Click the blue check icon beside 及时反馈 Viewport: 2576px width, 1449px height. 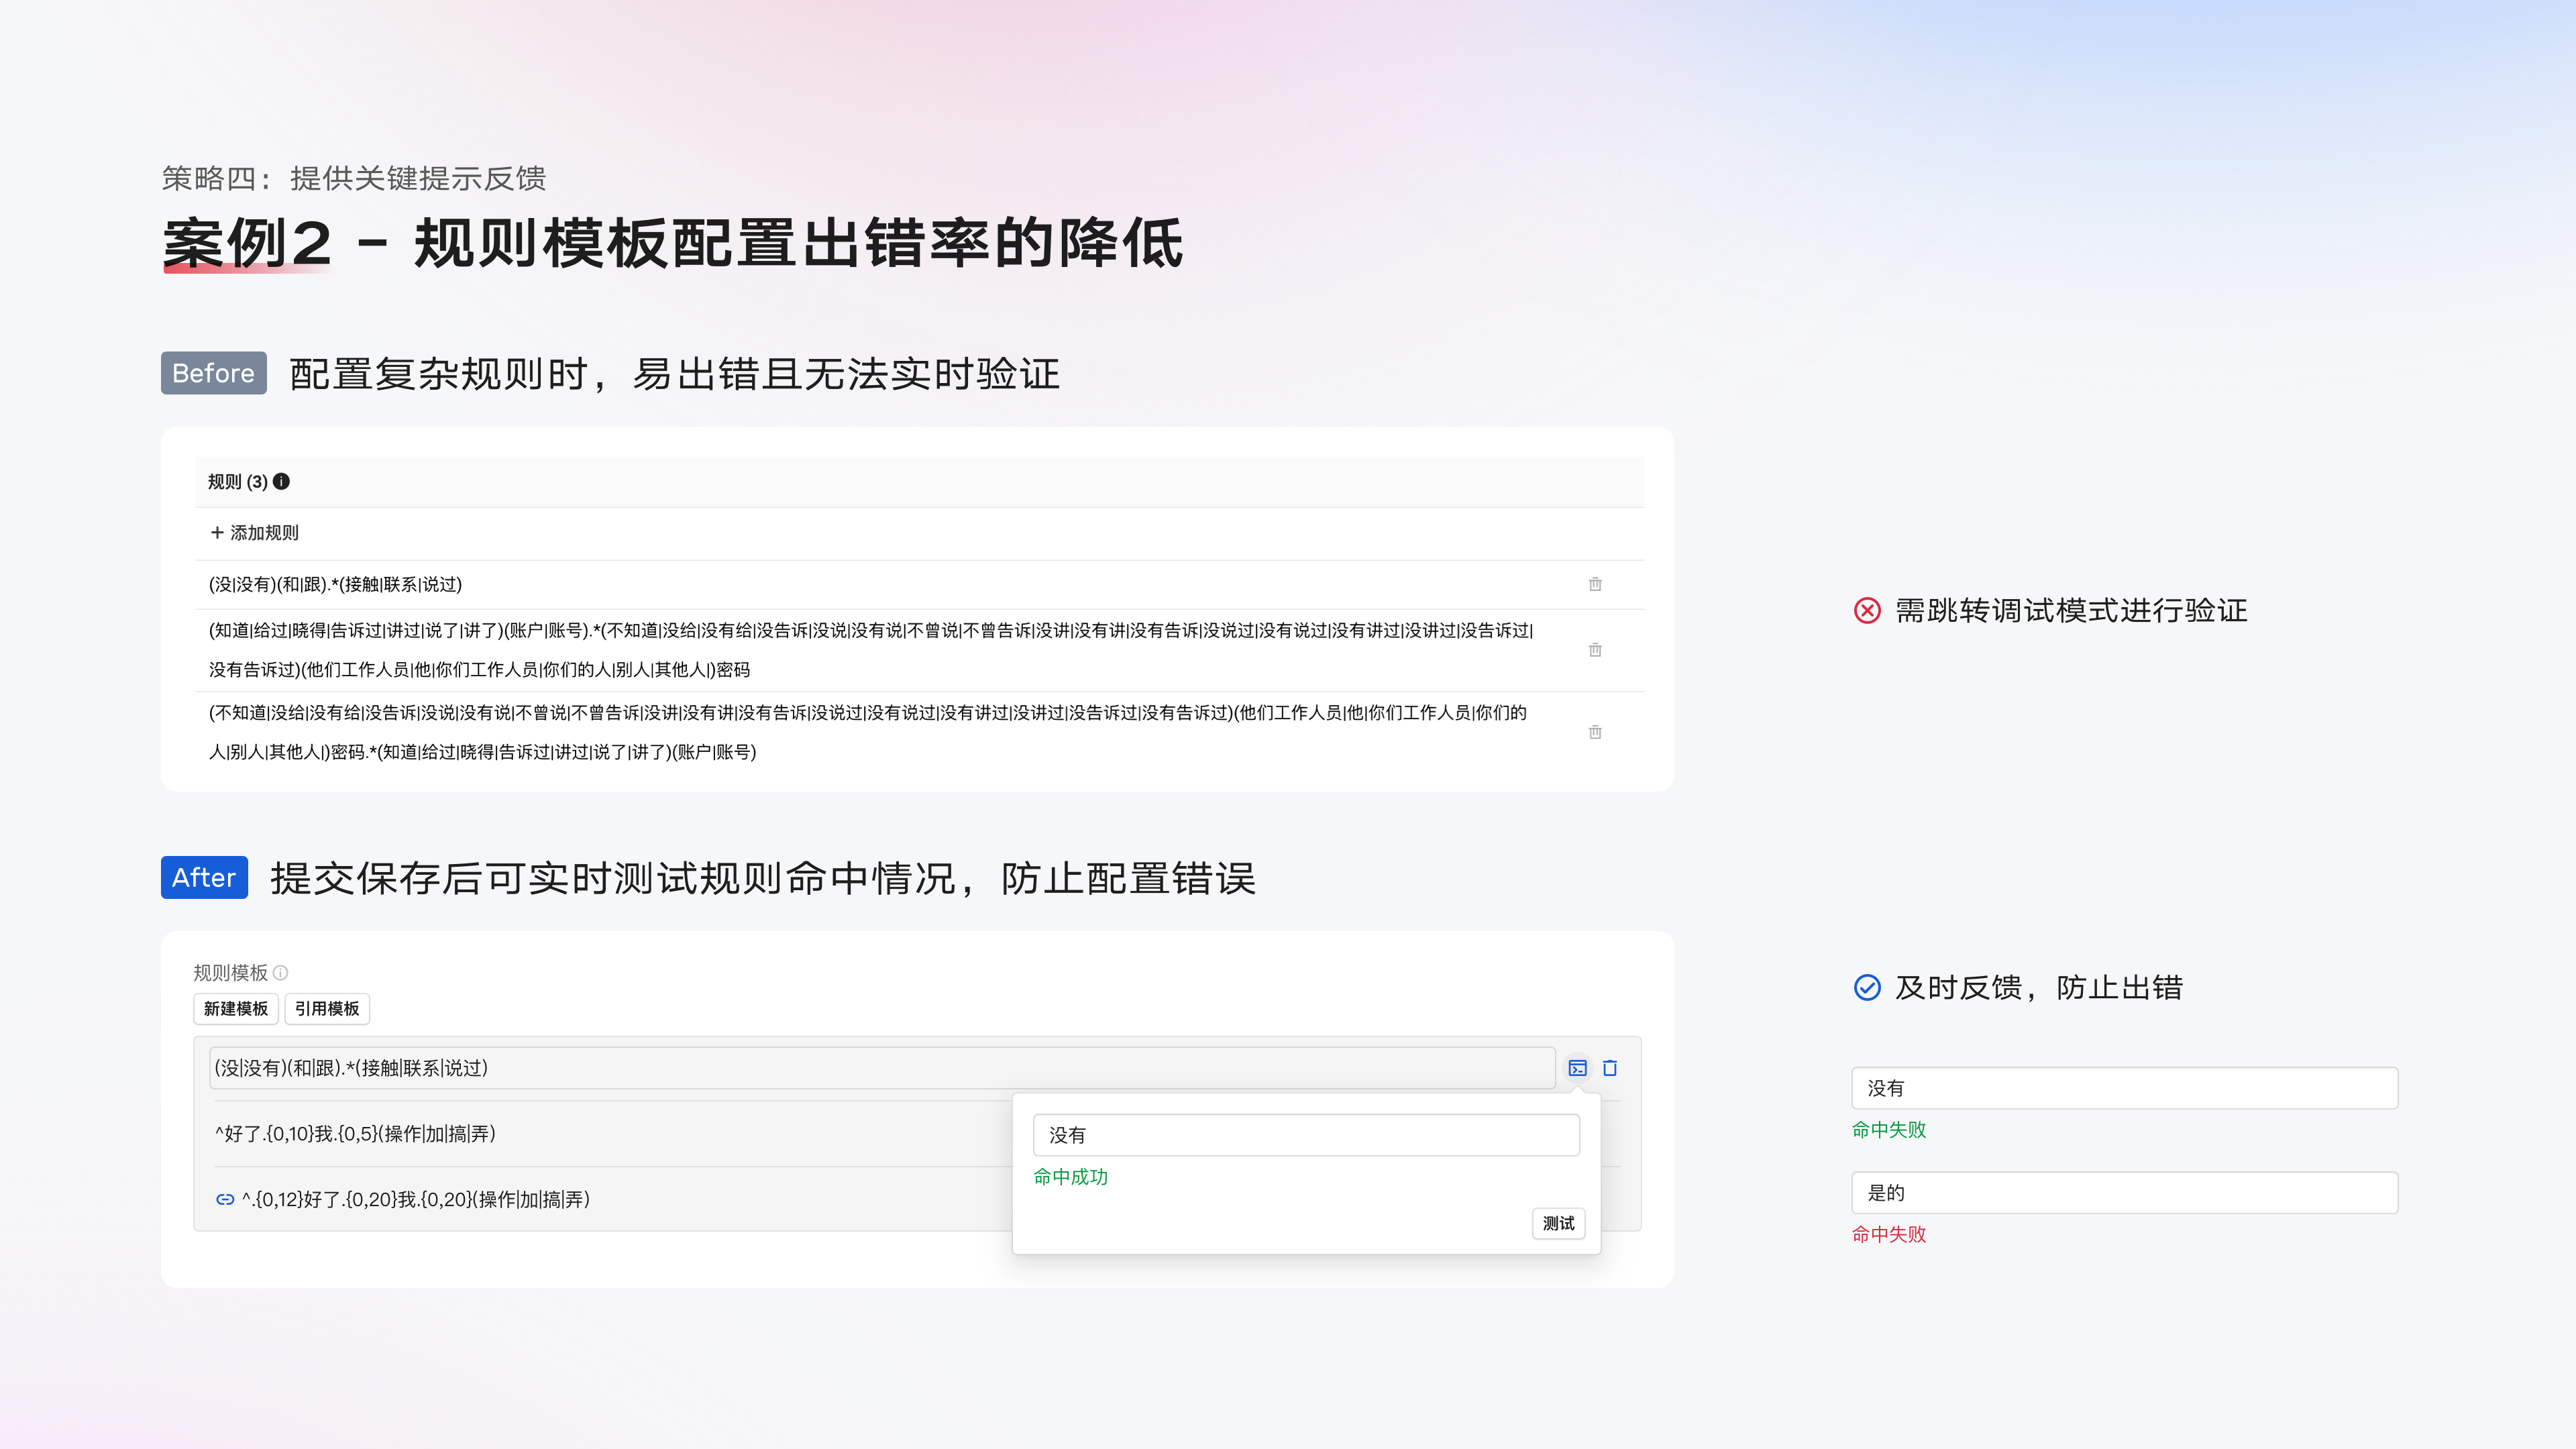pyautogui.click(x=1867, y=987)
